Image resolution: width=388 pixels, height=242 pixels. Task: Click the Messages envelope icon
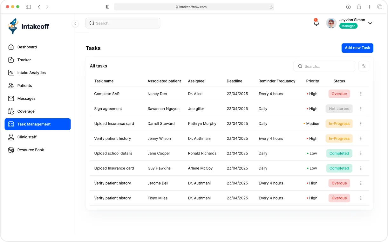(x=11, y=98)
